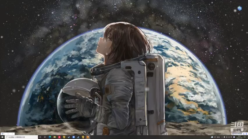Click the microphone tray icon
This screenshot has width=248, height=139.
tap(224, 137)
